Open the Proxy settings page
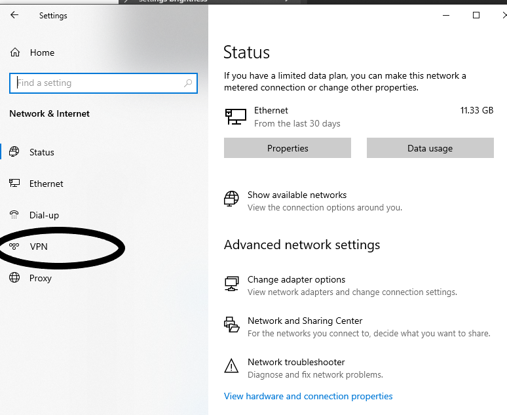Image resolution: width=507 pixels, height=415 pixels. point(40,278)
